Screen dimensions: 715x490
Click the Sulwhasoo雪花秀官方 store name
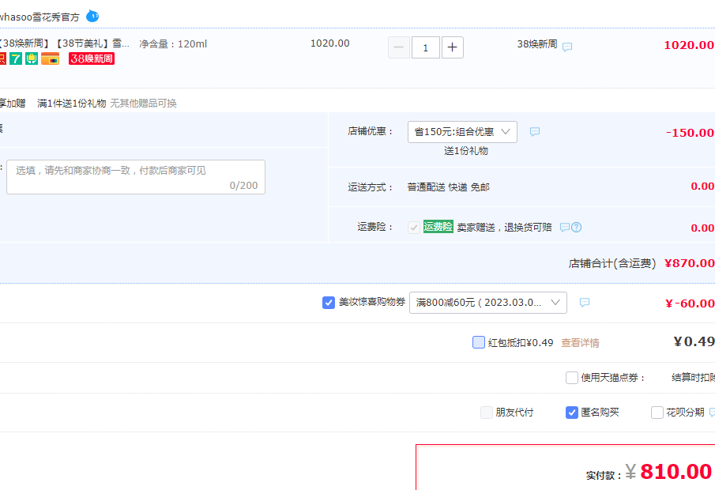(40, 17)
